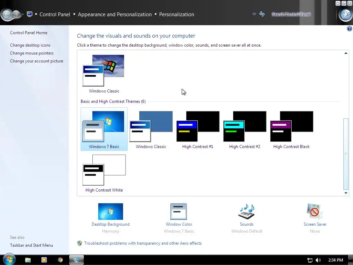Refresh the page using the arrows icon
The image size is (353, 265).
click(262, 14)
